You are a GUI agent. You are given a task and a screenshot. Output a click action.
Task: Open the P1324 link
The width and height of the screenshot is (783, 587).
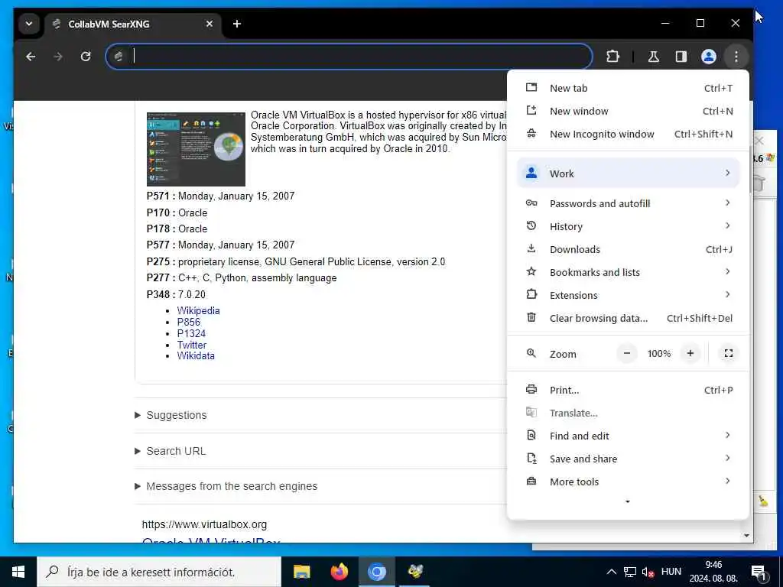[x=191, y=333]
